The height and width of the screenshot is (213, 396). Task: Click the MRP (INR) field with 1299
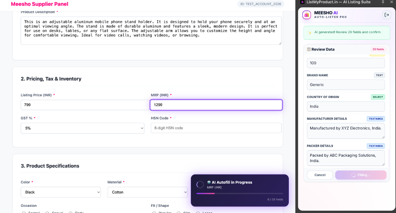pos(216,105)
